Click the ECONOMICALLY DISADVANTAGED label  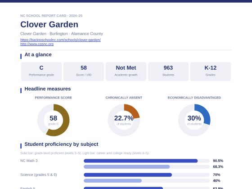[x=194, y=98]
